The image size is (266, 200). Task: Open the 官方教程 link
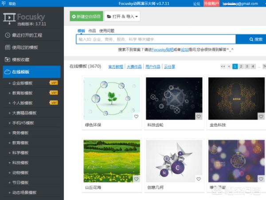[x=116, y=67]
